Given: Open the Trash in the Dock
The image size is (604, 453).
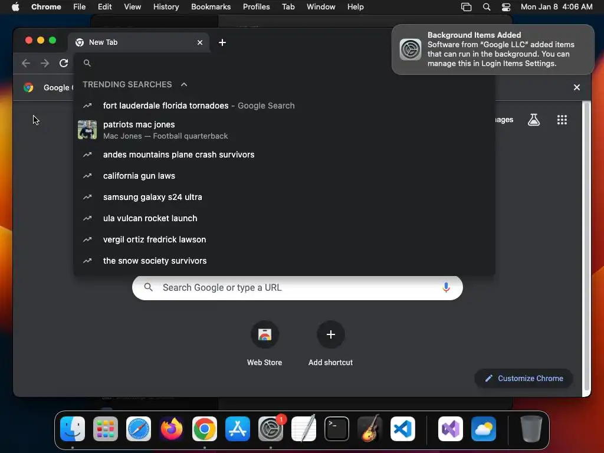Looking at the screenshot, I should [x=531, y=429].
